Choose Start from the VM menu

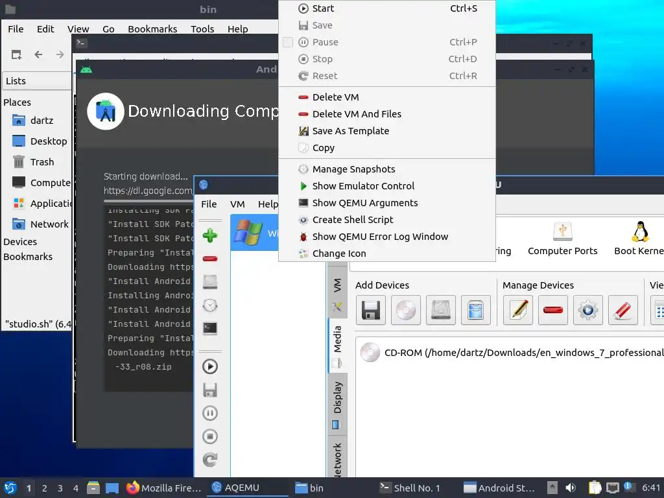pos(387,8)
